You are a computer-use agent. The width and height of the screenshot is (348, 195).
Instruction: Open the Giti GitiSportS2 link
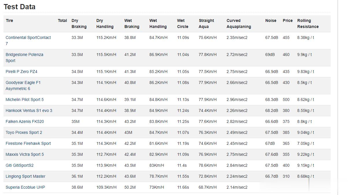pos(20,165)
